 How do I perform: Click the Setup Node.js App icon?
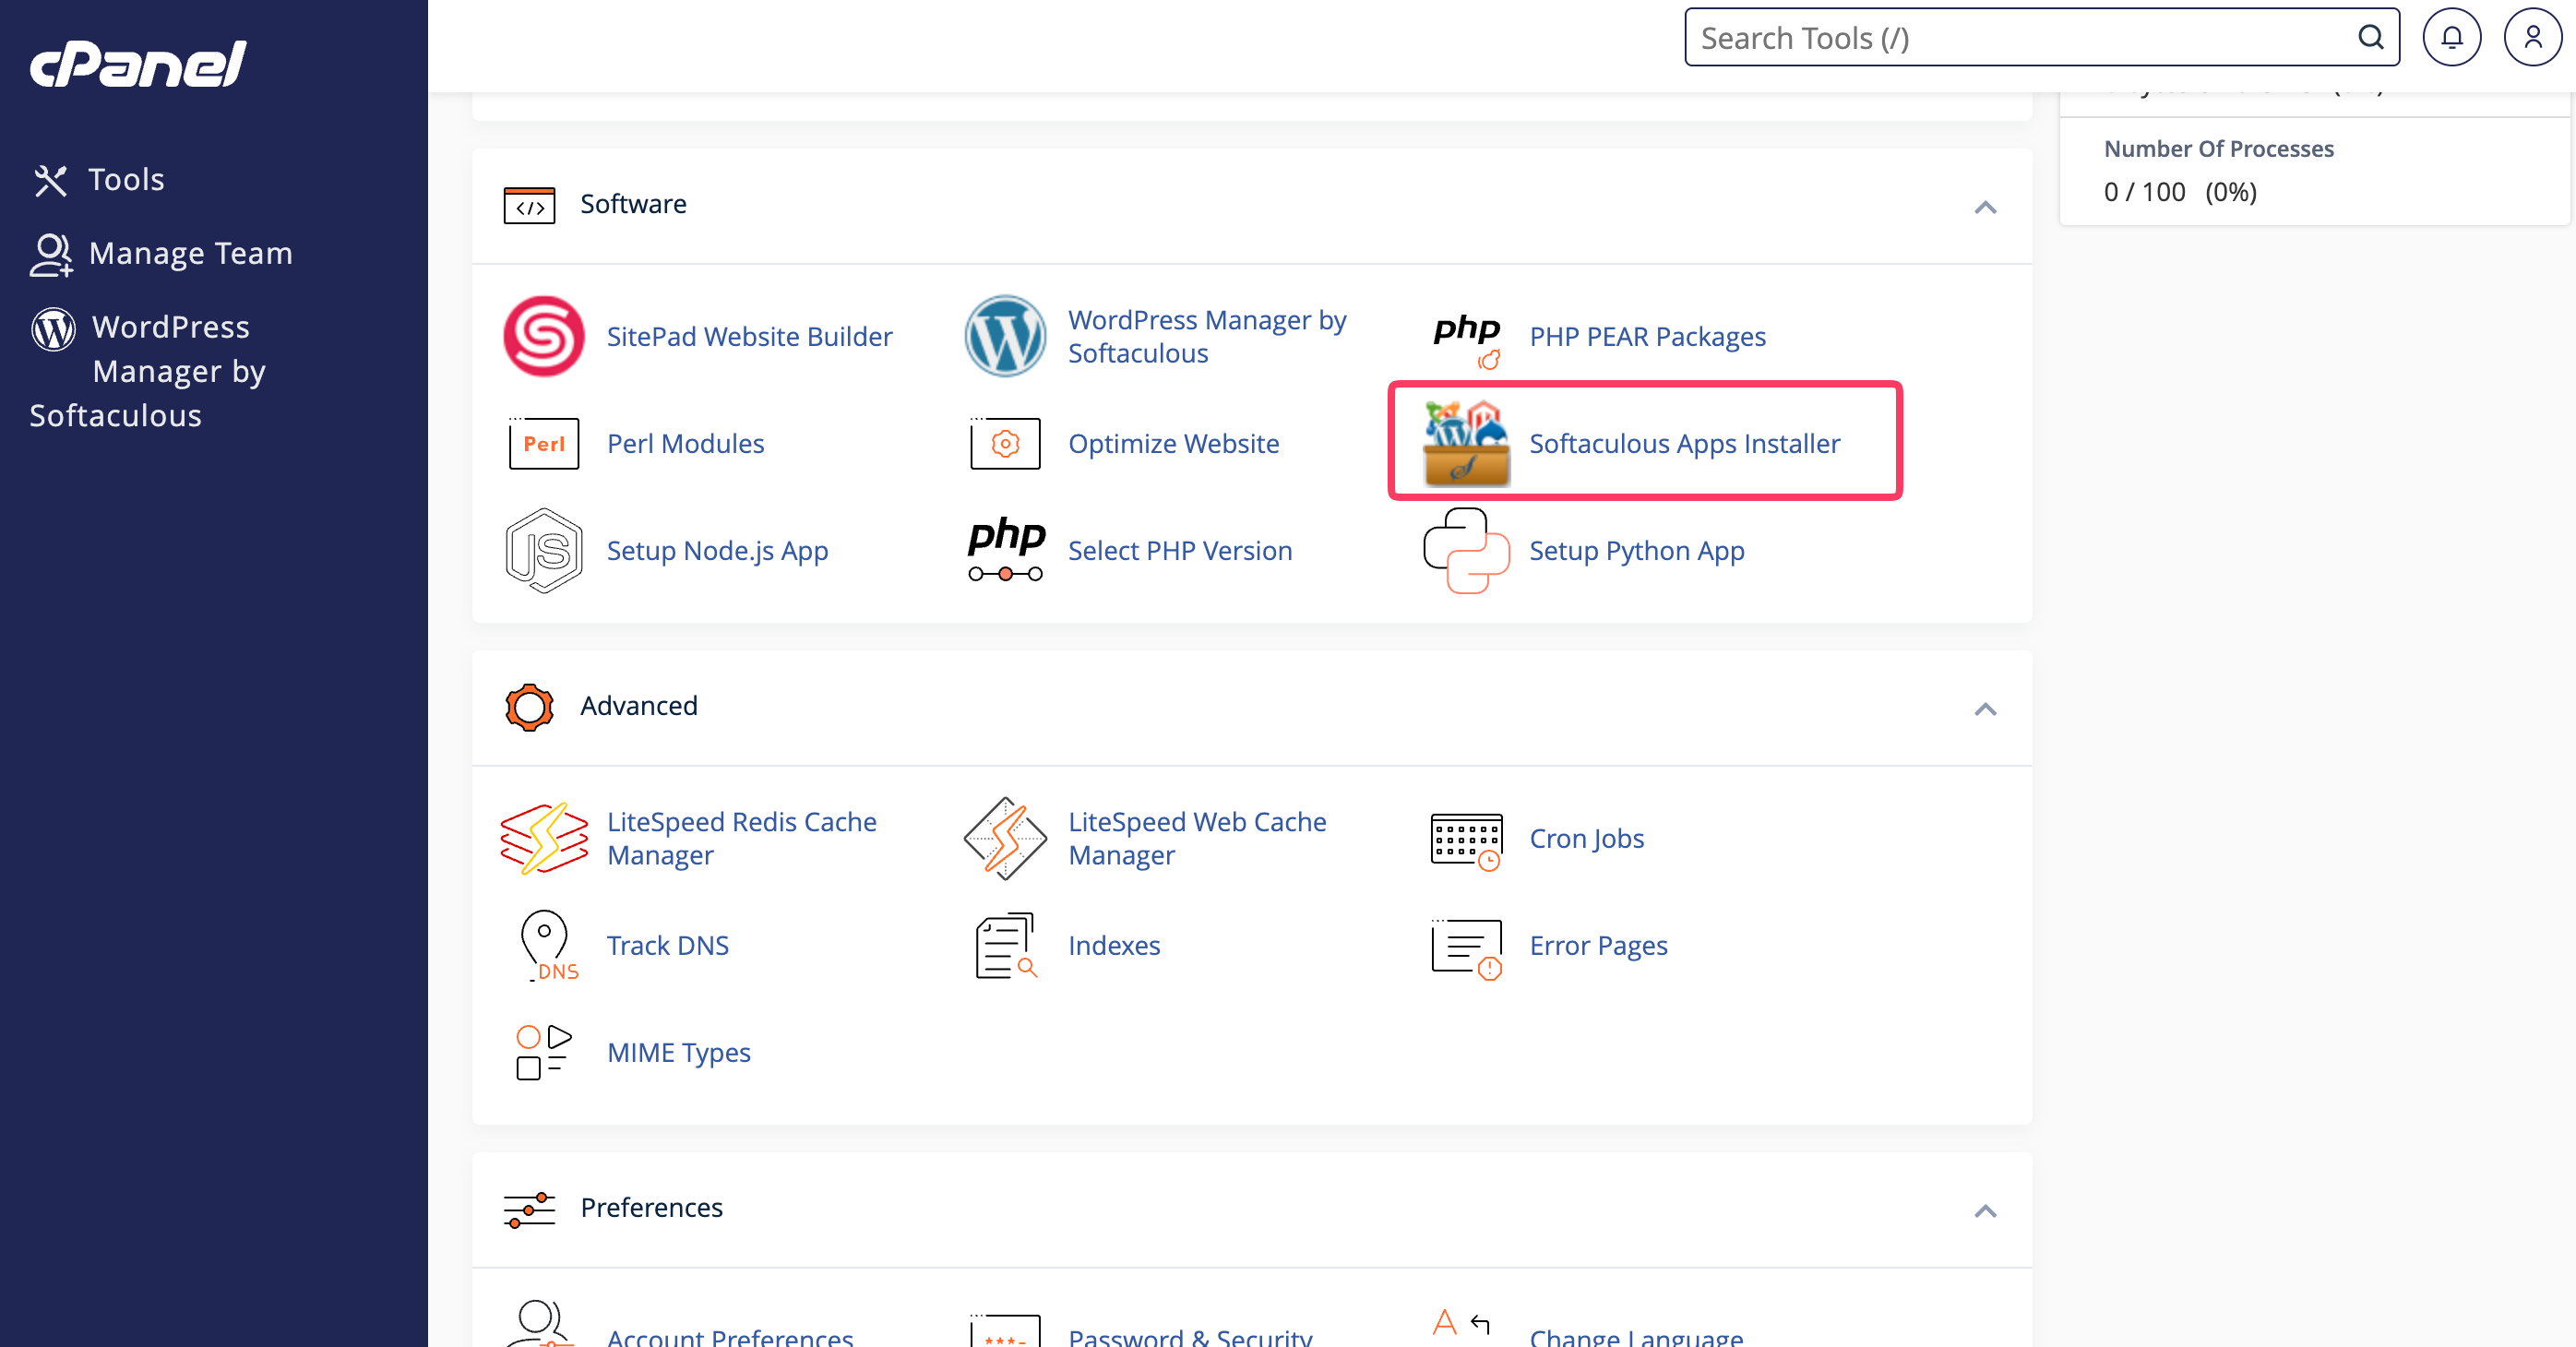[543, 550]
